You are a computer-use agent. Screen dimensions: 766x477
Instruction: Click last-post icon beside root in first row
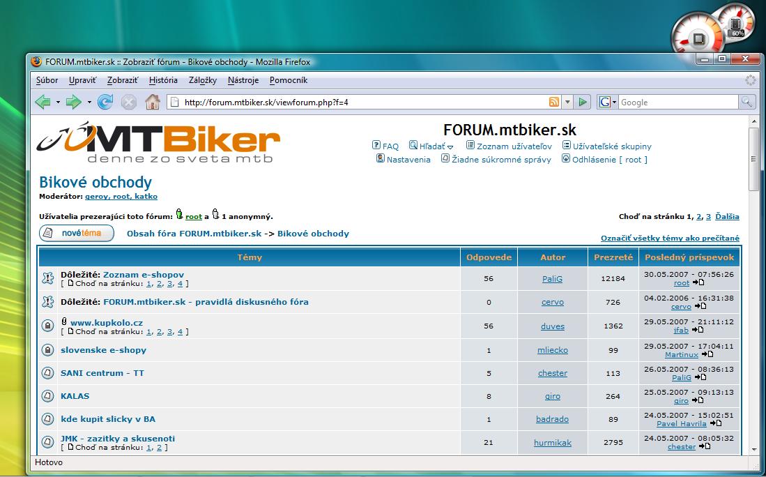point(699,283)
